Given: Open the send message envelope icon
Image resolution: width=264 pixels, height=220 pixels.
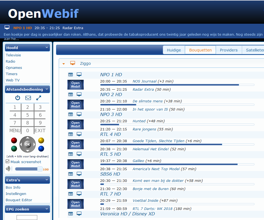Looking at the screenshot, I should point(28,98).
